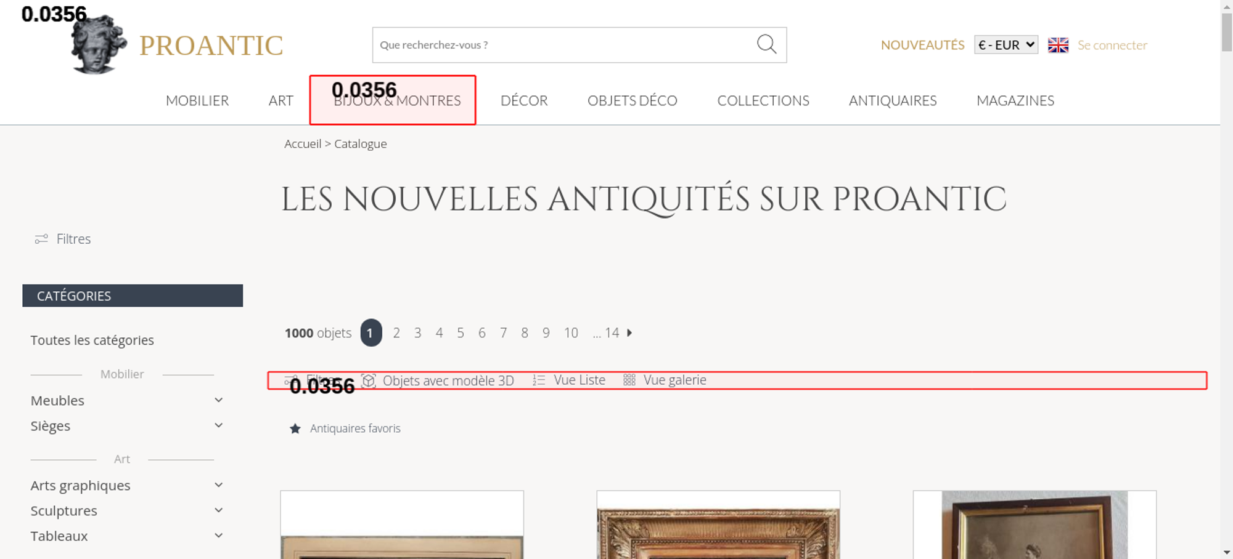Open the Filtres sidebar filter control
The width and height of the screenshot is (1233, 559).
point(63,239)
